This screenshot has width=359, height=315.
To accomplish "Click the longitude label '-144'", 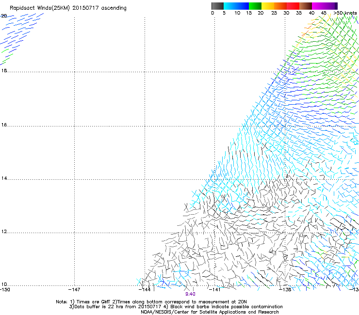I will pos(145,290).
